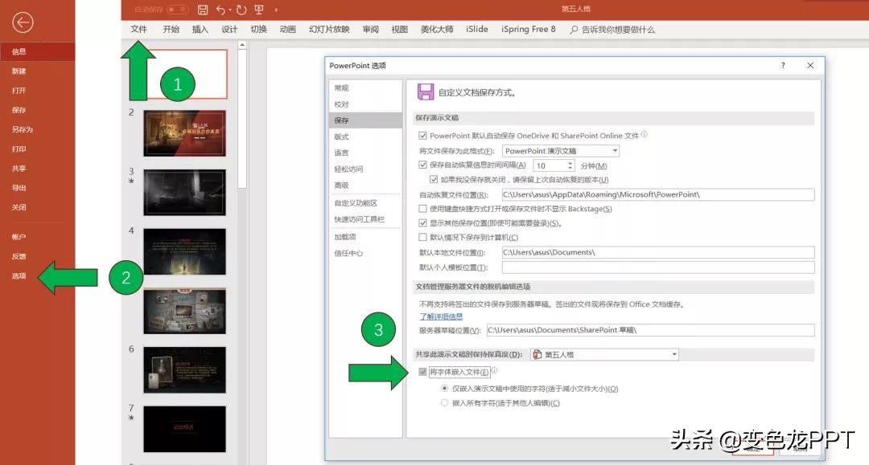869x465 pixels.
Task: Select the 嵌入所有字符 radio option
Action: 445,402
